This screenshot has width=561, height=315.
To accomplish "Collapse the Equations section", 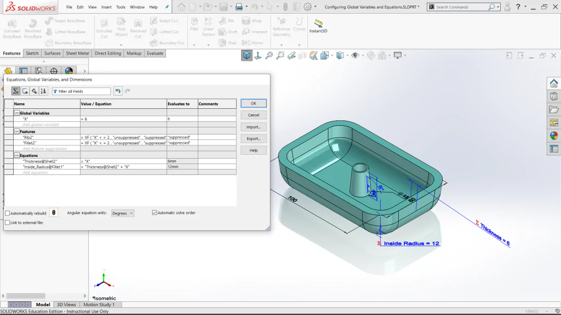I will (17, 155).
